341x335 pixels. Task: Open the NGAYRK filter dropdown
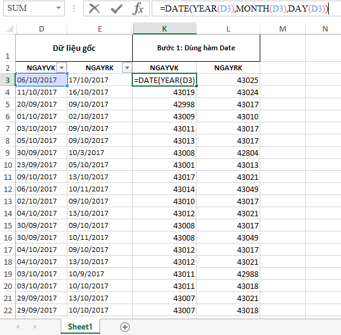[x=127, y=68]
